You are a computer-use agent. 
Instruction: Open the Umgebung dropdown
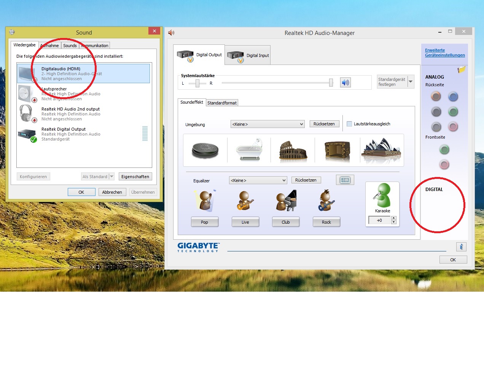pyautogui.click(x=267, y=124)
